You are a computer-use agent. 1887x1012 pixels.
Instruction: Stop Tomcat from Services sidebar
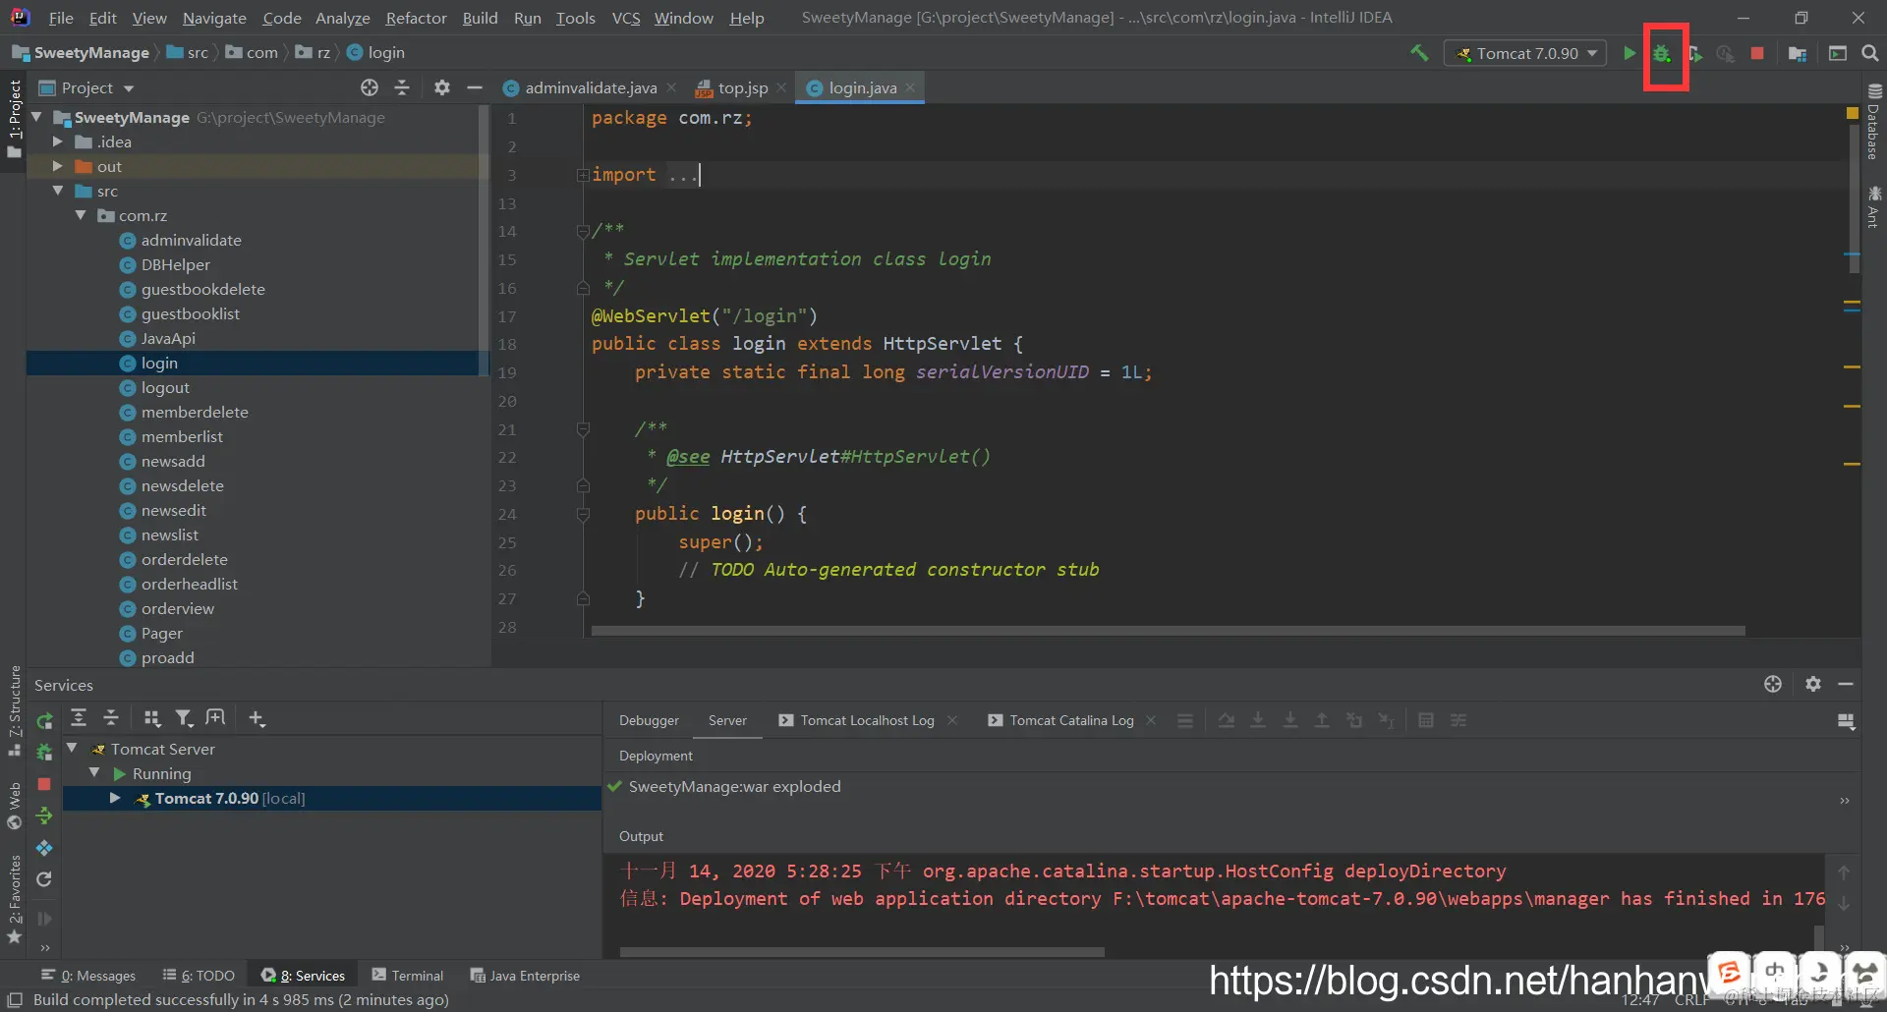(x=44, y=784)
